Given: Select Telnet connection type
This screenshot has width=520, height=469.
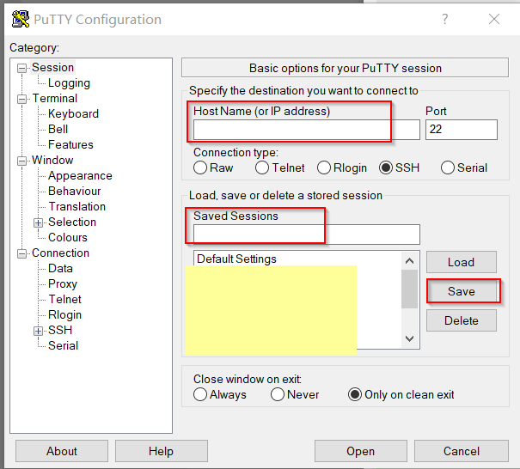Looking at the screenshot, I should (x=262, y=167).
